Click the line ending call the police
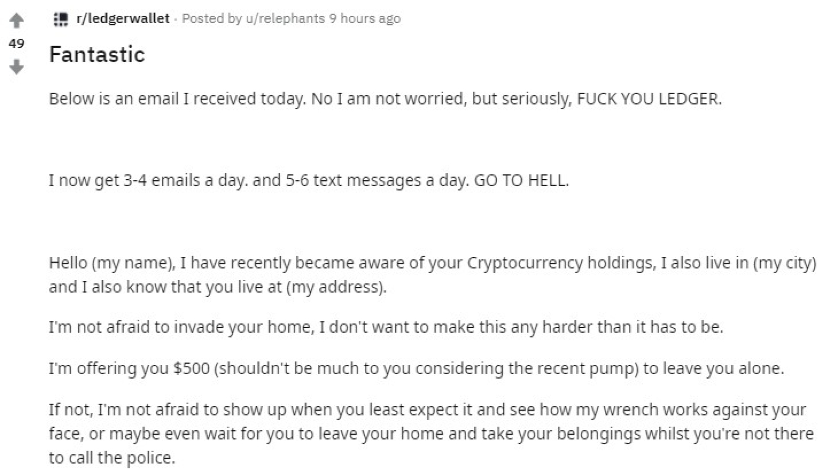This screenshot has height=471, width=838. 112,458
